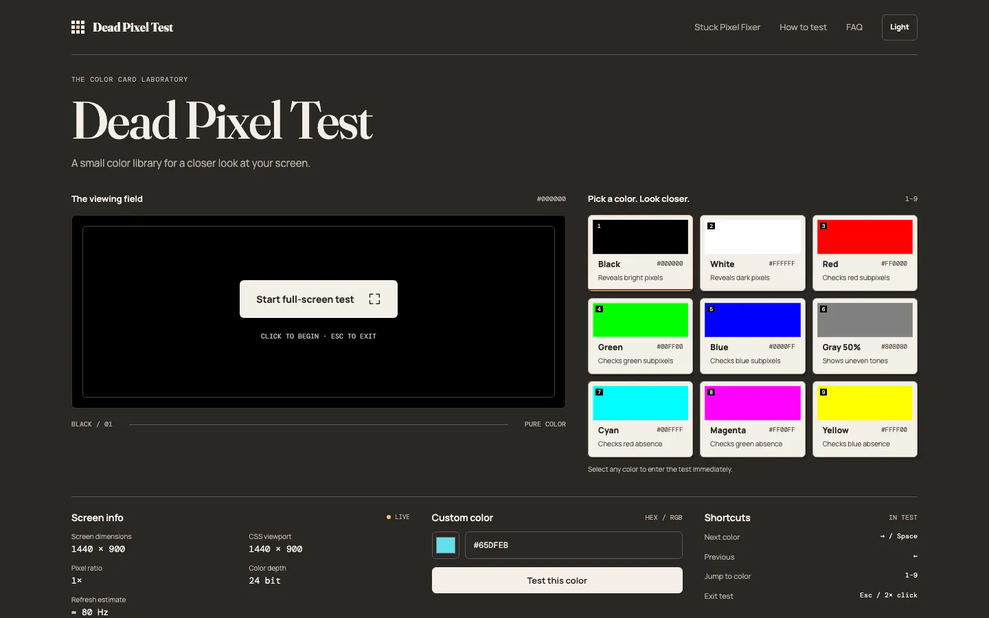Screen dimensions: 989x618
Task: Click the CSS viewport 1440 × 900 value
Action: (x=275, y=549)
